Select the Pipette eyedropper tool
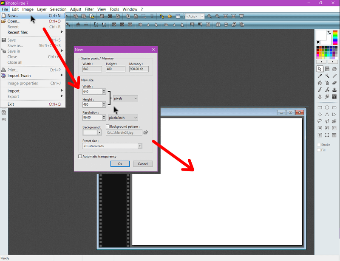The height and width of the screenshot is (261, 340). pyautogui.click(x=320, y=76)
